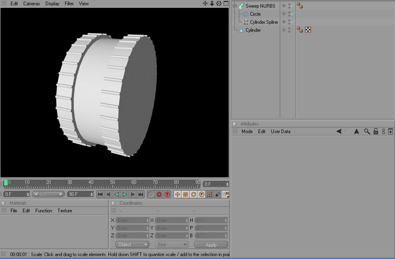Screen dimensions: 395x259
Task: Open playback options document icon
Action: tap(225, 194)
